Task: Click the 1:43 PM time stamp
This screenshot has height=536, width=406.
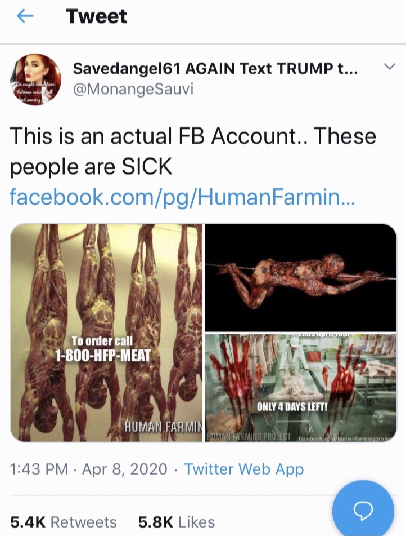Action: pos(39,469)
